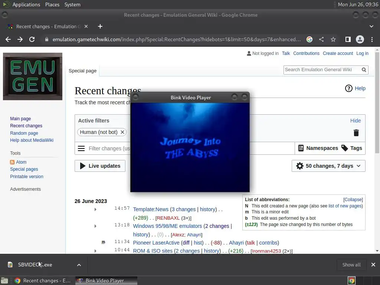Open the Help circle question icon
The height and width of the screenshot is (285, 380).
tap(349, 88)
